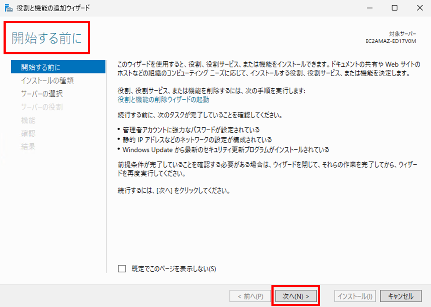This screenshot has height=307, width=431.
Task: Select 開始する前に step in the sidebar
Action: tap(40, 67)
